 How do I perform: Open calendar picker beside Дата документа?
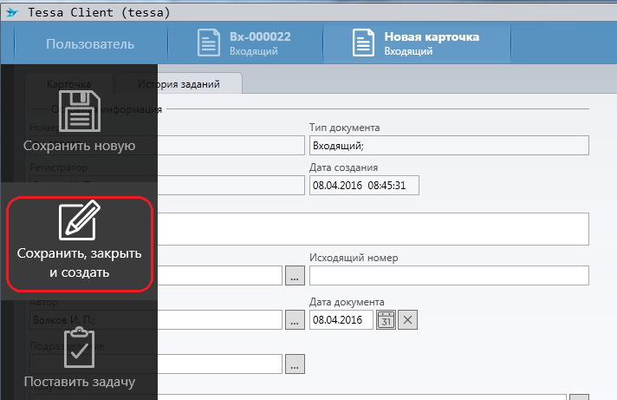click(x=386, y=319)
